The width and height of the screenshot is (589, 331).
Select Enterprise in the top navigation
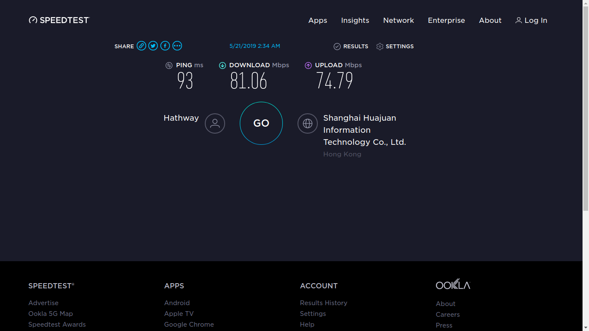[446, 20]
